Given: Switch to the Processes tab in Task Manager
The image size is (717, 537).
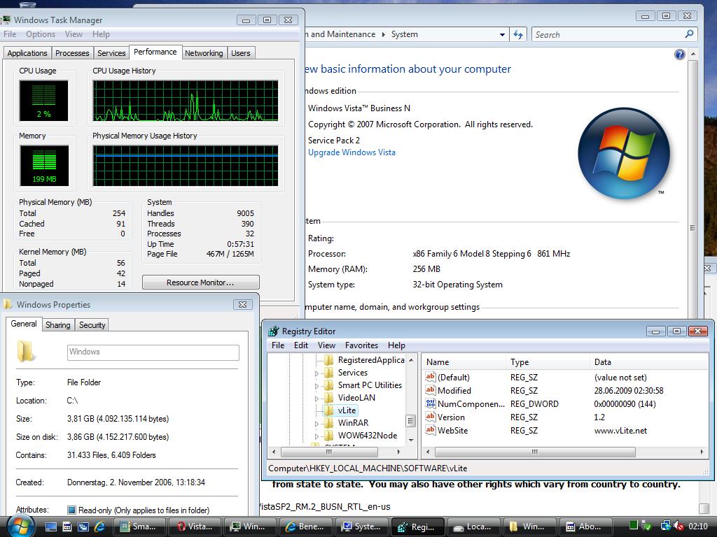Looking at the screenshot, I should click(x=72, y=53).
